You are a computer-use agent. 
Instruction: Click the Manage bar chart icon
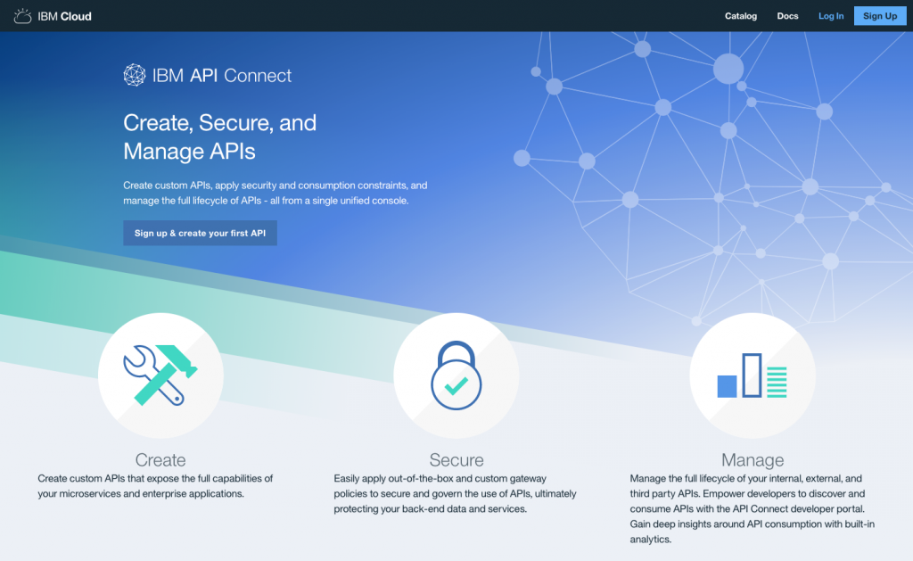pyautogui.click(x=753, y=375)
